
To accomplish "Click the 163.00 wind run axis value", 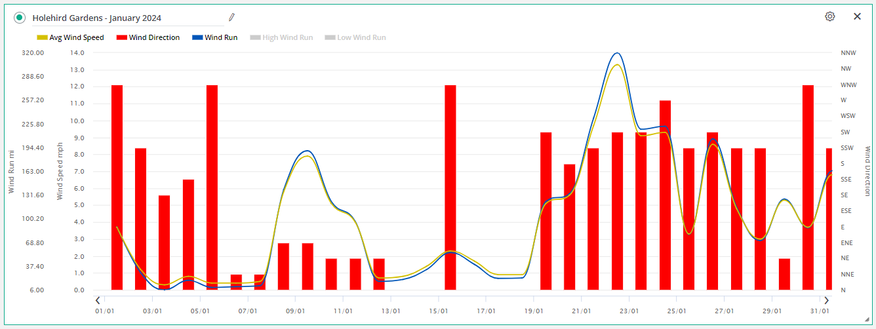I will coord(33,172).
